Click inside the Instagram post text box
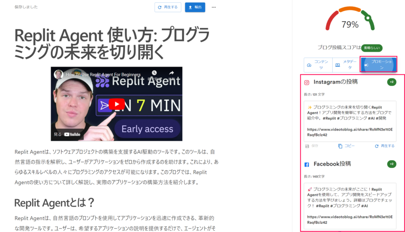Viewport: 405px width, 232px height. (350, 121)
